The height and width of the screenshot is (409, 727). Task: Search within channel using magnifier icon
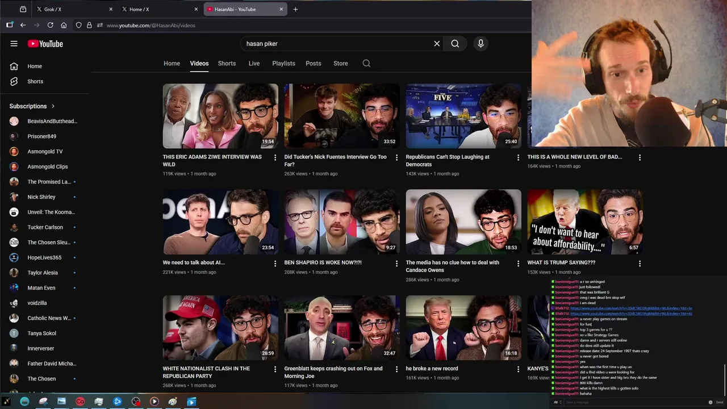click(x=366, y=64)
